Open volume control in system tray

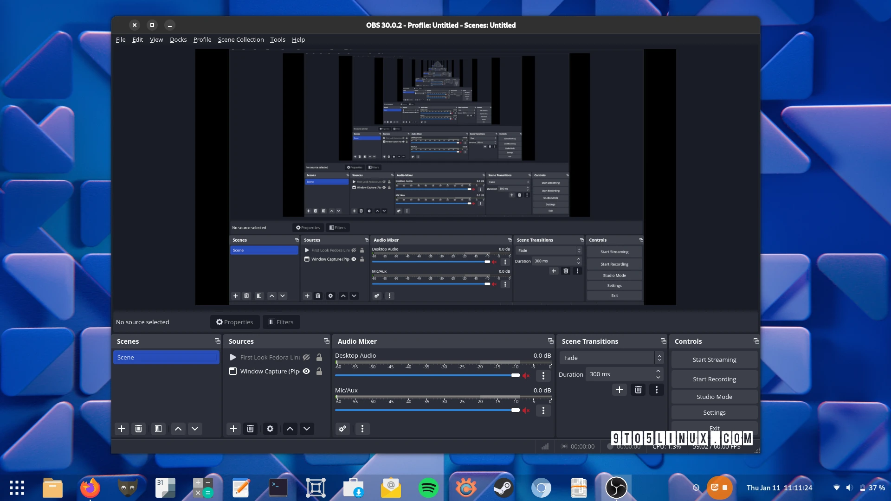tap(849, 488)
